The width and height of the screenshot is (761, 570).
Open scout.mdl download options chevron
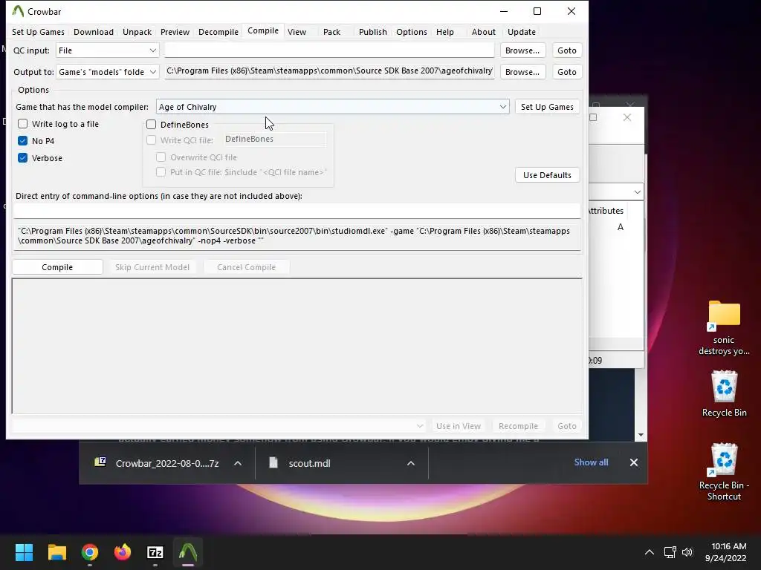[x=410, y=463]
